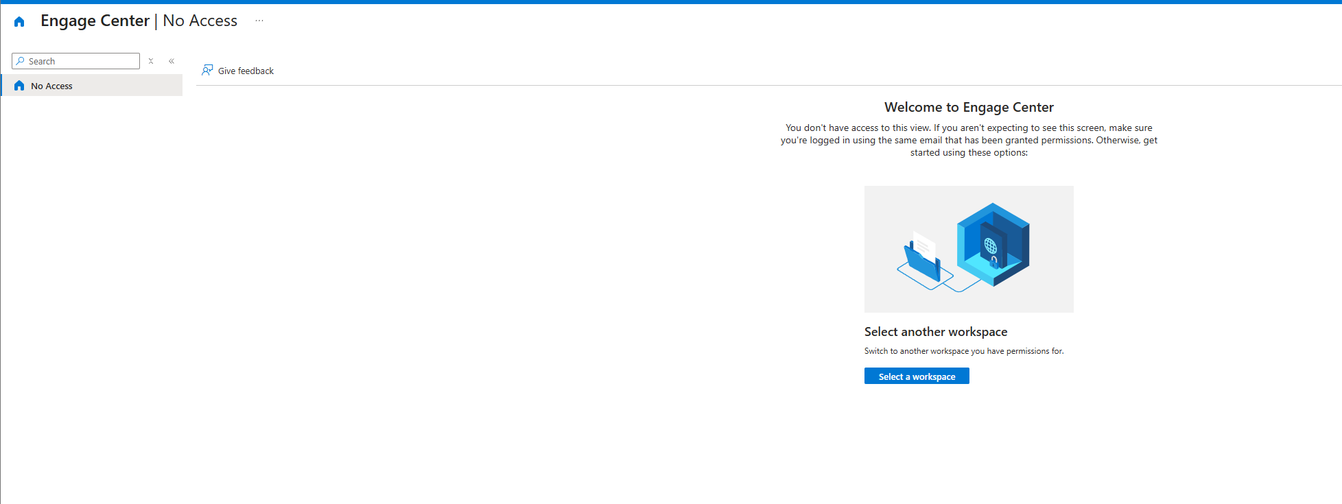Click the no-access explanation paragraph
The image size is (1342, 504).
click(x=969, y=140)
